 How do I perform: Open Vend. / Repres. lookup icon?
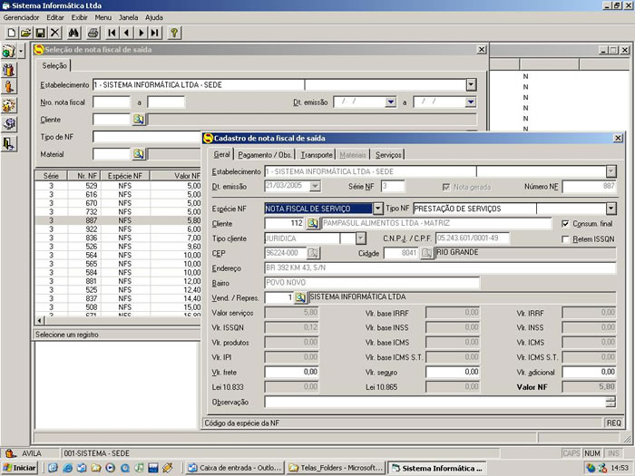[300, 297]
